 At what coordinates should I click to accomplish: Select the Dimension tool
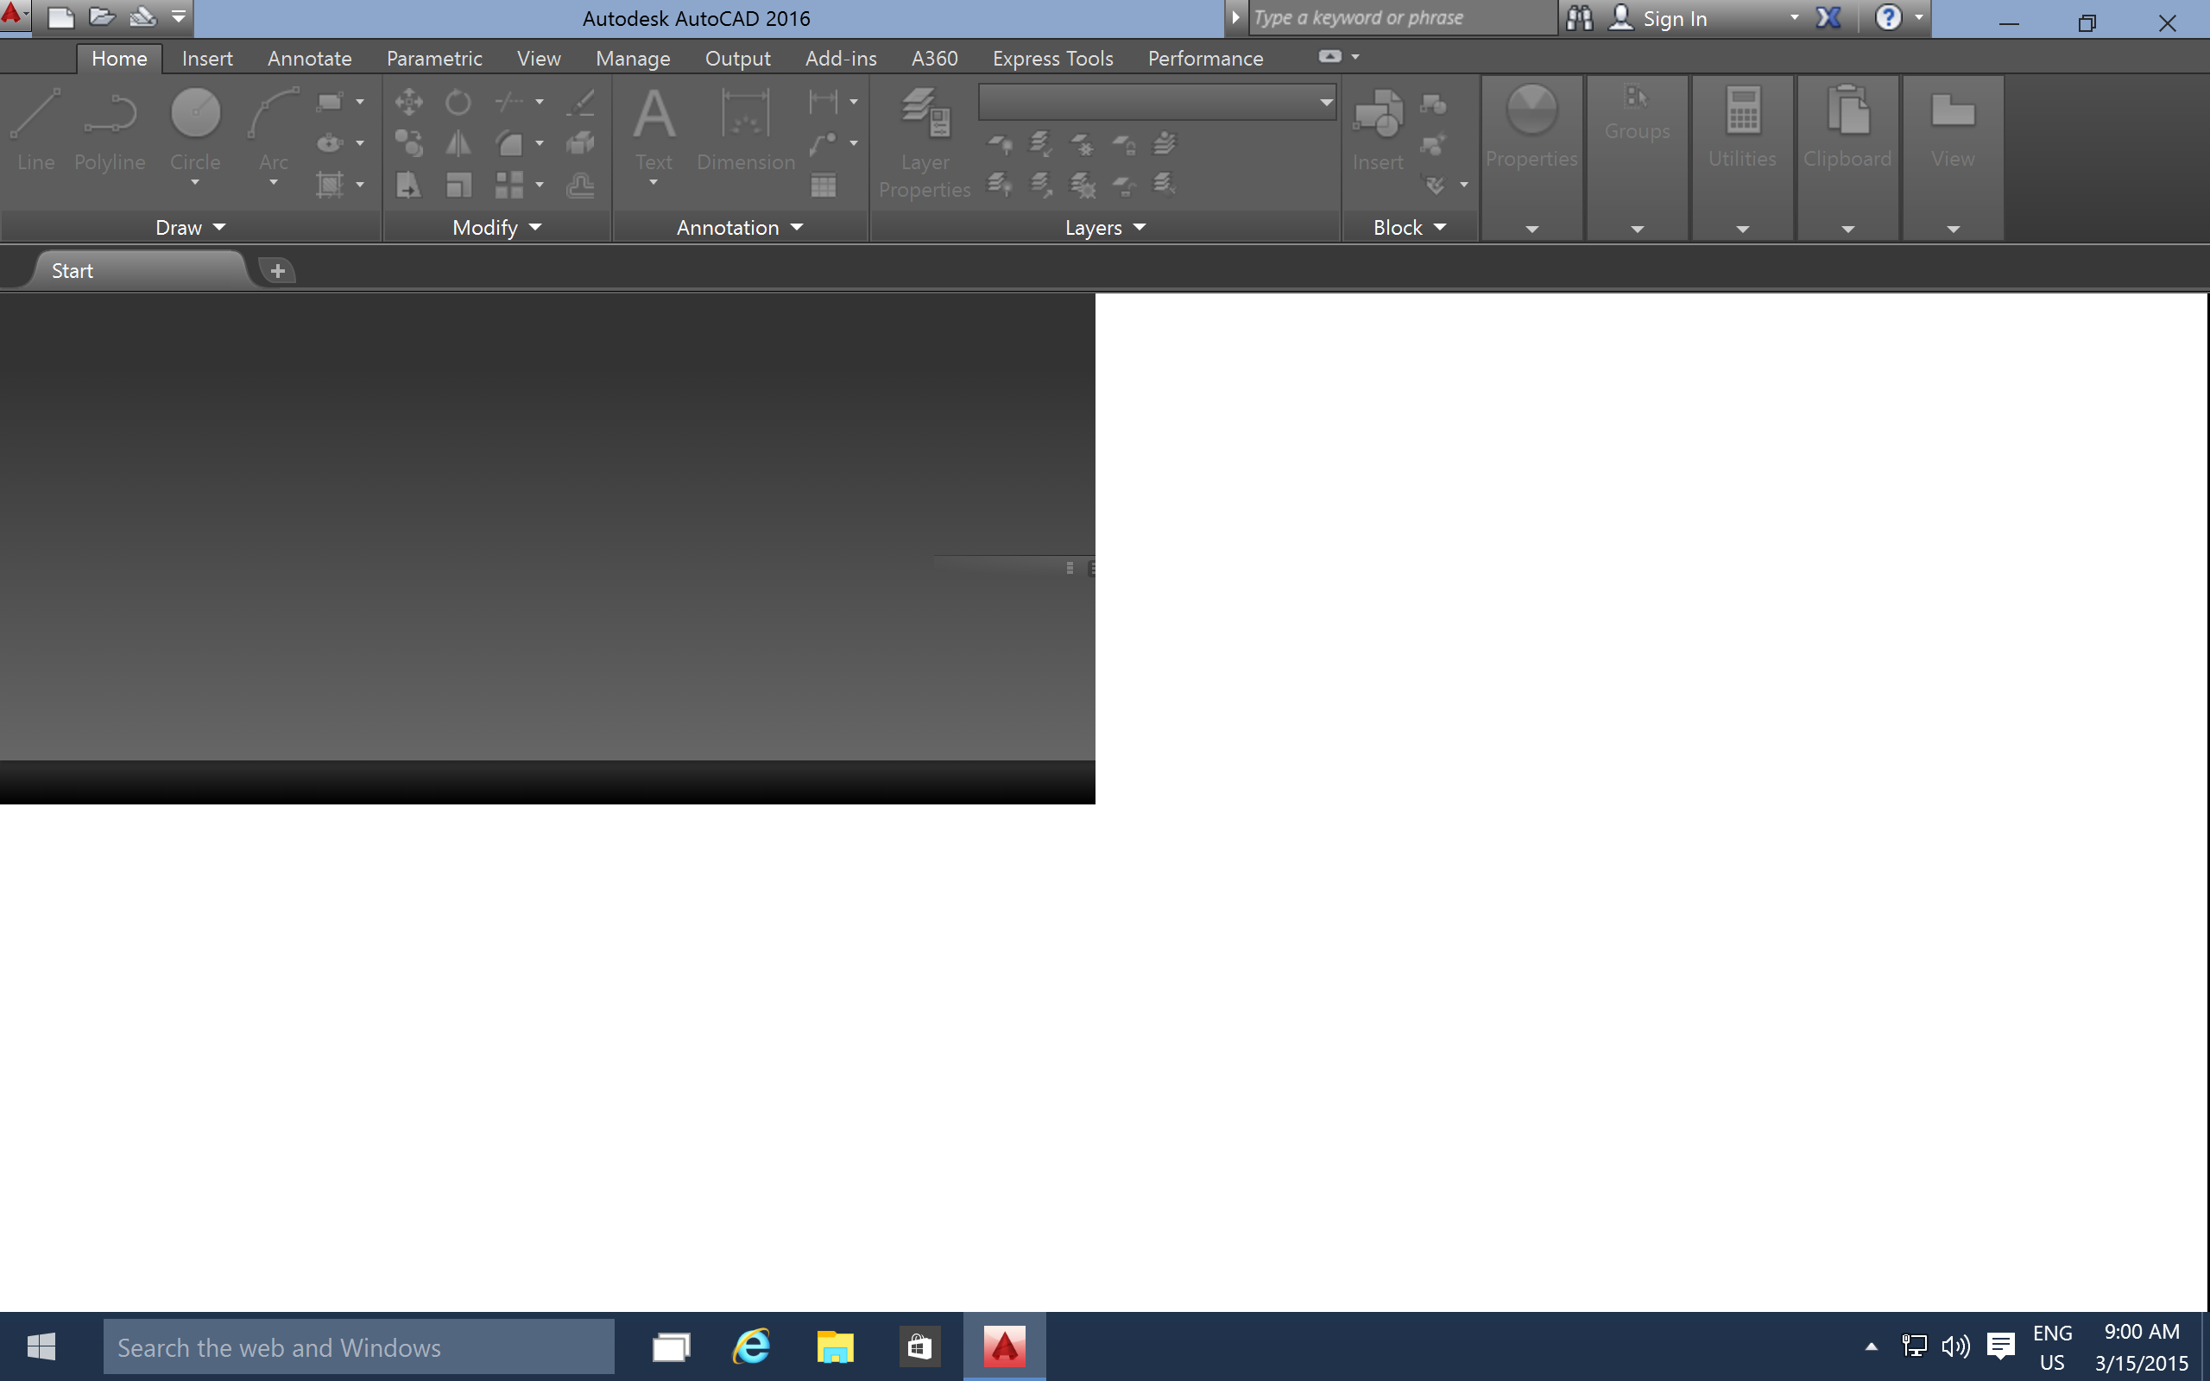746,129
